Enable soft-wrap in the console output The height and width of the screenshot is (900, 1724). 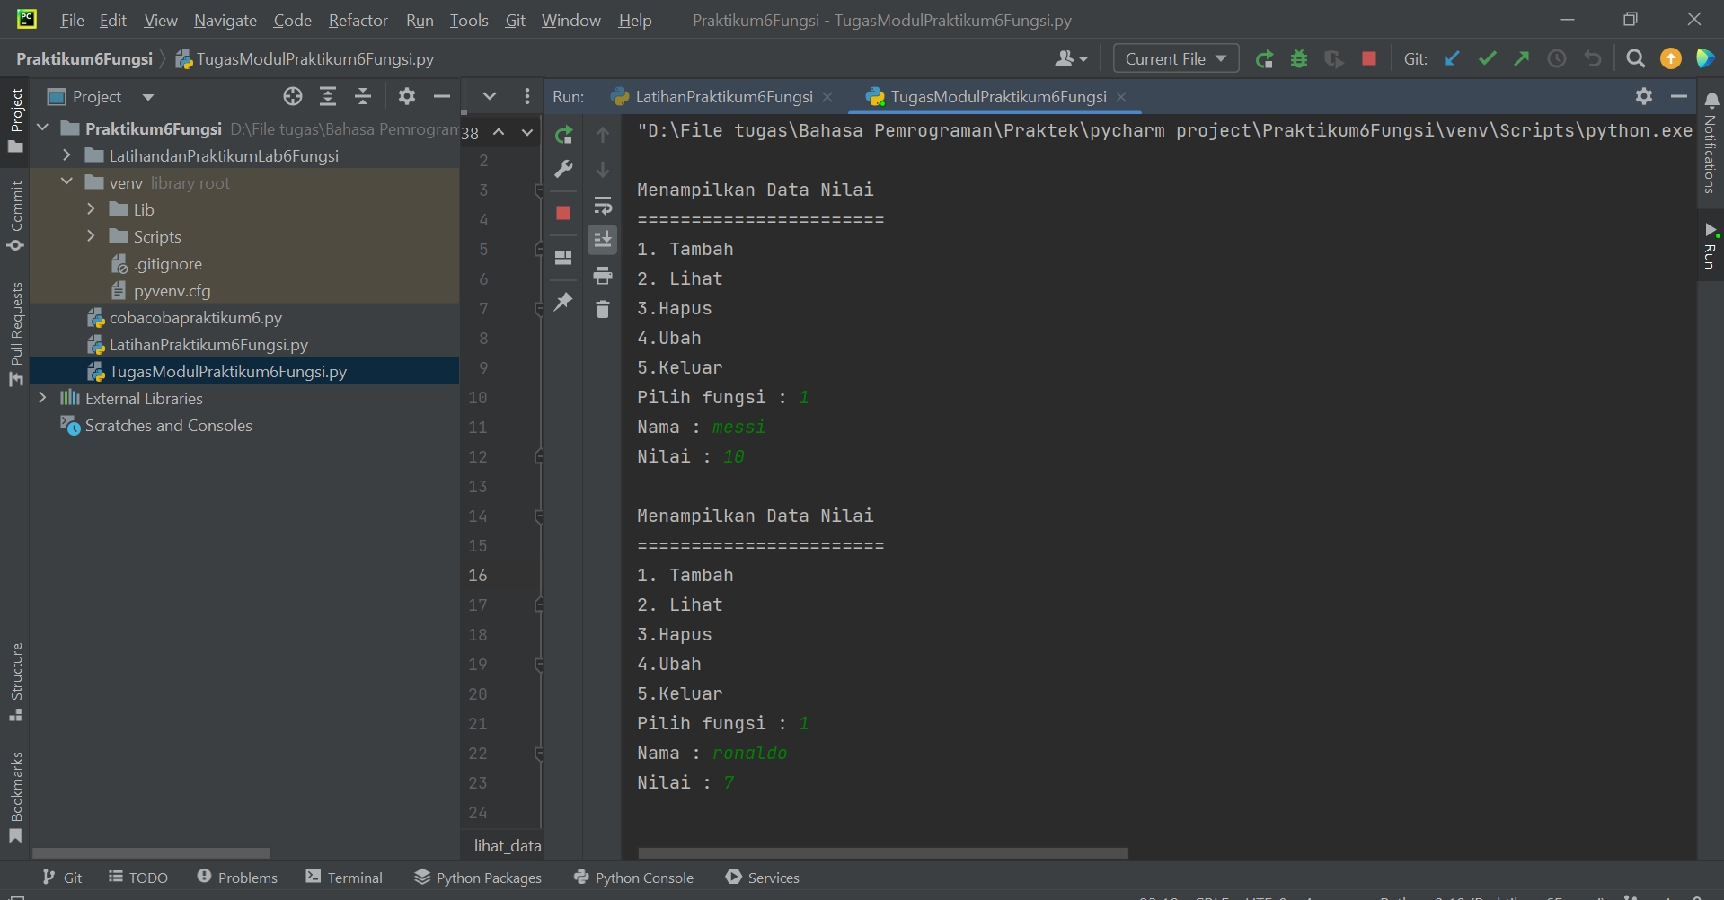(603, 206)
